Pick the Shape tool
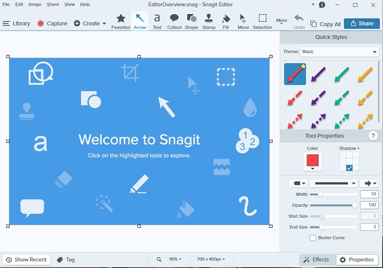The image size is (383, 268). tap(191, 21)
